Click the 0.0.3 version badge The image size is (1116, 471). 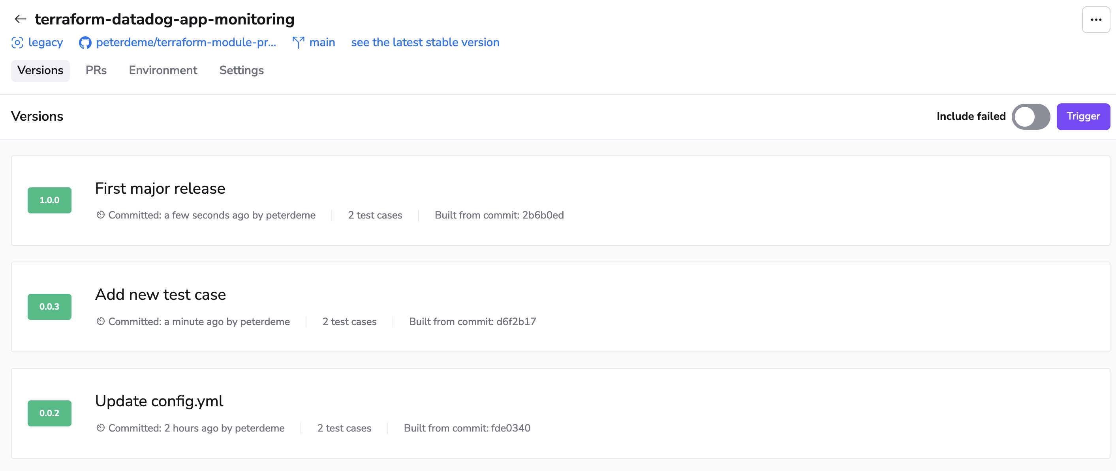[x=49, y=307]
